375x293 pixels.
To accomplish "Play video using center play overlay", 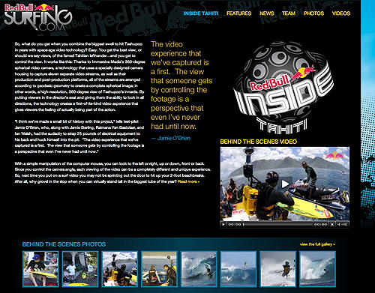I will (285, 184).
